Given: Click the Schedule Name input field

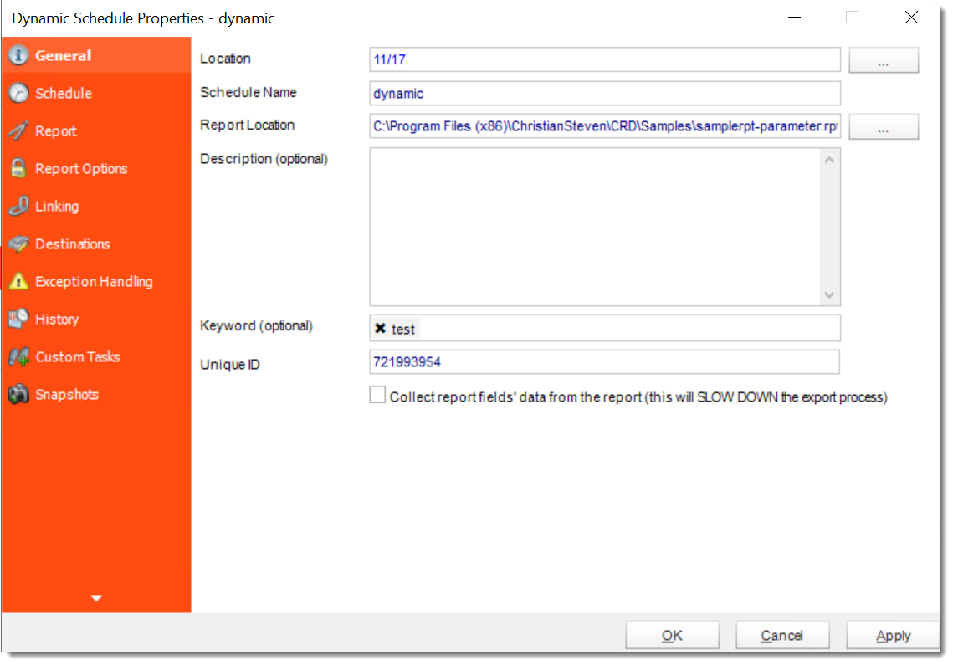Looking at the screenshot, I should point(604,93).
